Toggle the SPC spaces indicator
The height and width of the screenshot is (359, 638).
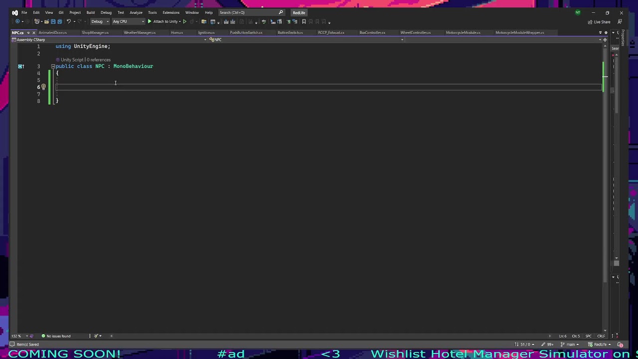coord(588,336)
